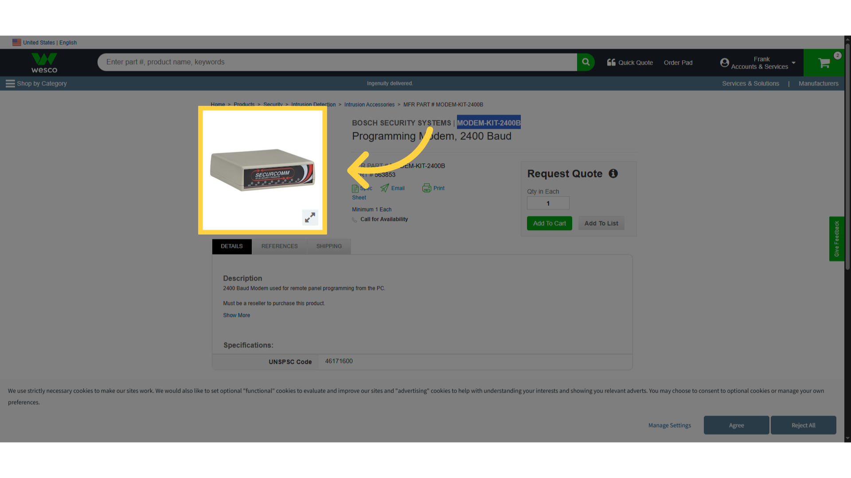Go to Home breadcrumb link
The width and height of the screenshot is (851, 478).
(218, 105)
